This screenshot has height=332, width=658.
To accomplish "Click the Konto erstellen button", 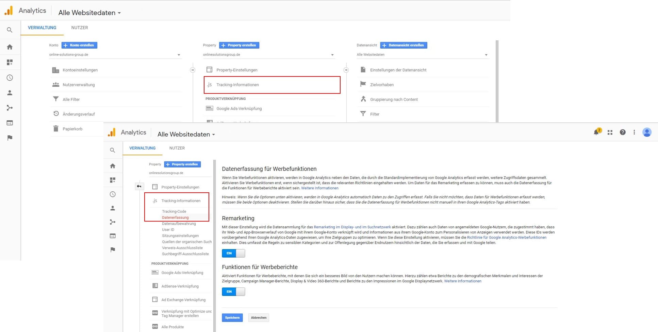I will (x=79, y=45).
